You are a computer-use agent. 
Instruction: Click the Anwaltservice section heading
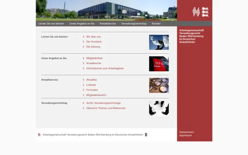click(x=50, y=80)
